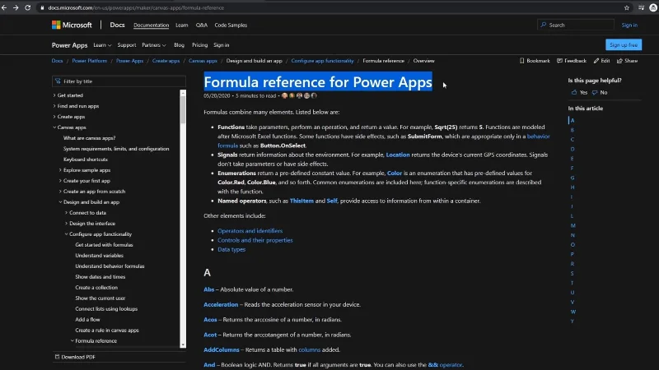Screen dimensions: 659x370
Task: Collapse Configure app functionality node
Action: [66, 234]
